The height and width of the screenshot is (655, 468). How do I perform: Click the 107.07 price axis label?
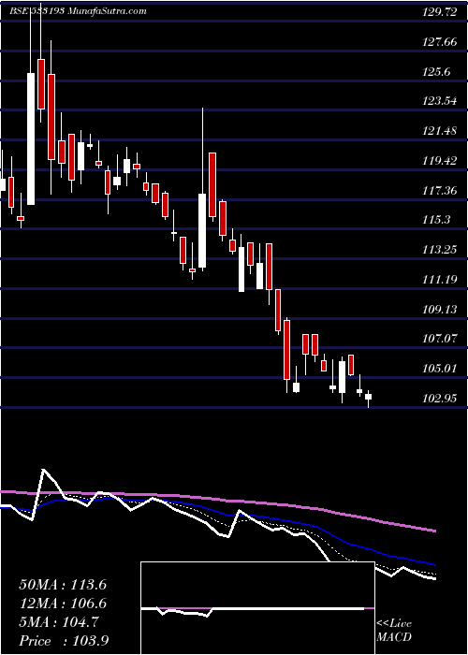(439, 339)
